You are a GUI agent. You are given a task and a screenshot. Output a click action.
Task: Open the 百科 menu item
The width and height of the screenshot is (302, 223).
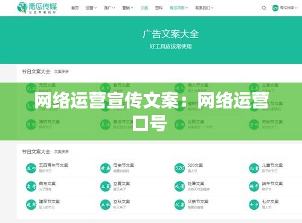(159, 8)
